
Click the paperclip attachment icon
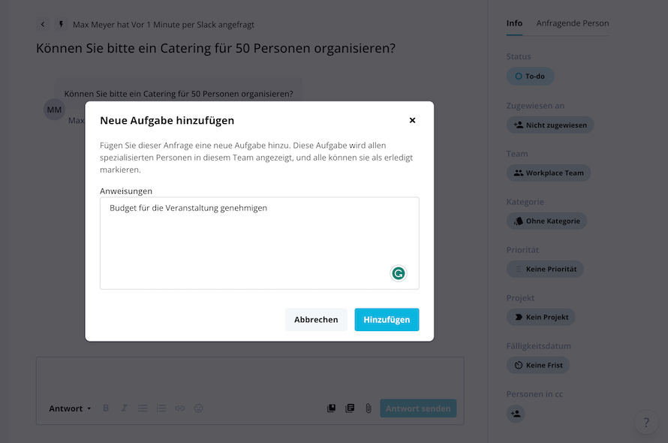pyautogui.click(x=369, y=408)
